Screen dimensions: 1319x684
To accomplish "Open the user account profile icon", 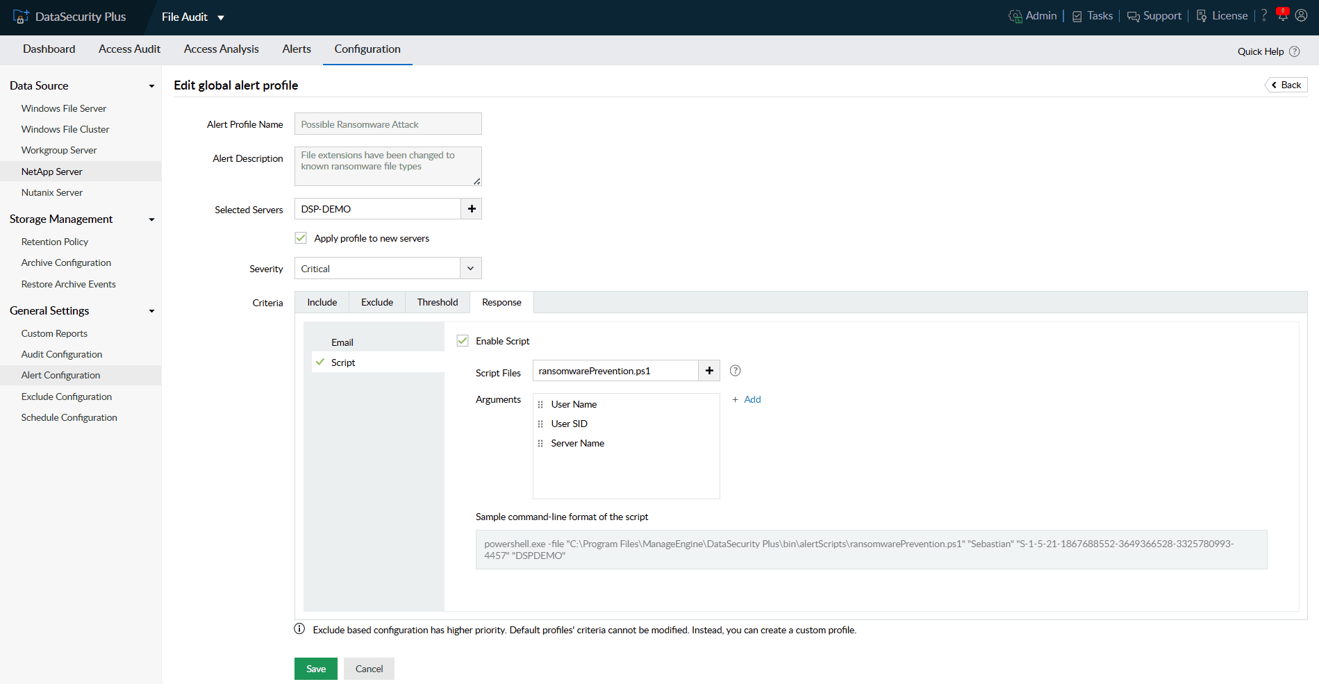I will [x=1302, y=15].
